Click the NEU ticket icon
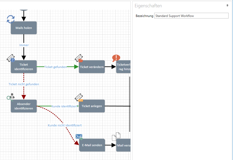This screenshot has width=233, height=160. [x=79, y=98]
